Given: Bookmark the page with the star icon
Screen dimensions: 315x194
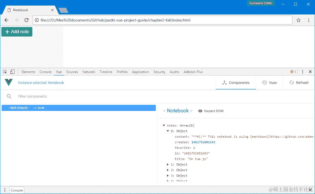Looking at the screenshot, I should click(x=299, y=20).
